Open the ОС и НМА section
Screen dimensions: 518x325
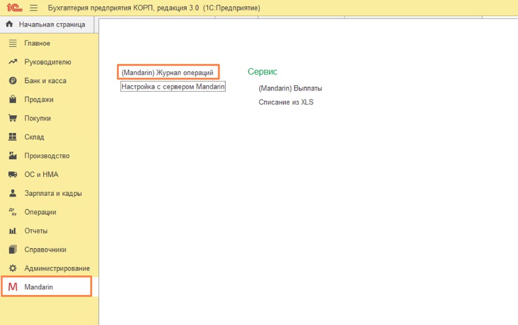coord(41,175)
